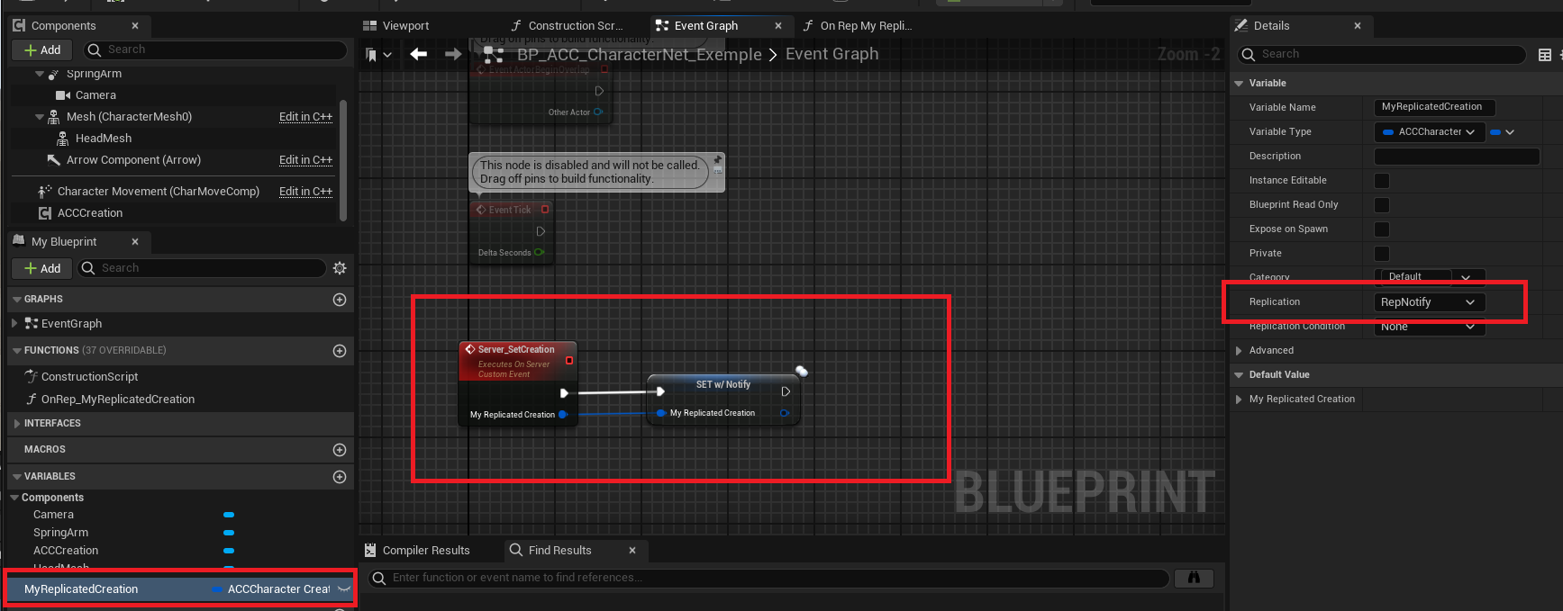This screenshot has height=611, width=1563.
Task: Open the Compiler Results tab
Action: (x=417, y=551)
